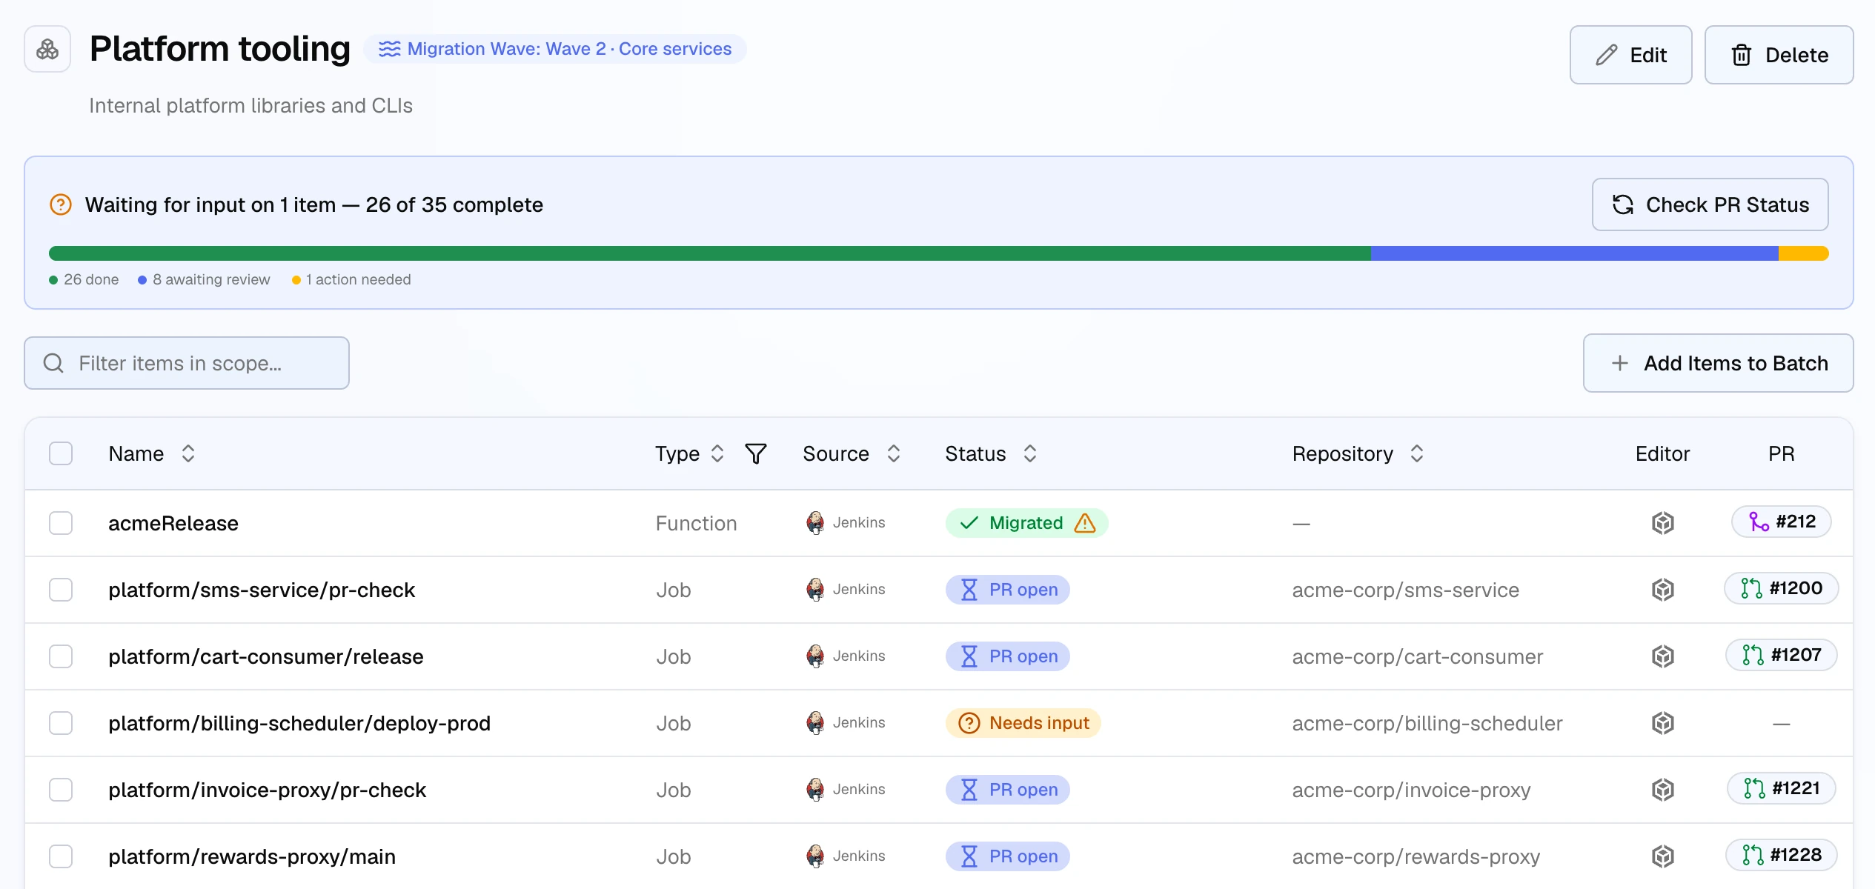Sort by Name column
This screenshot has height=889, width=1875.
[x=188, y=453]
